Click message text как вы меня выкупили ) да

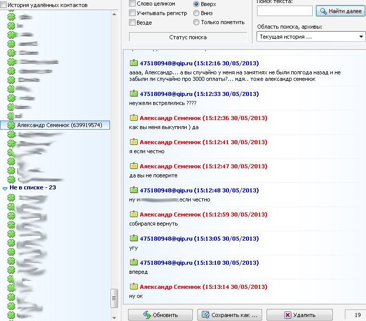164,127
